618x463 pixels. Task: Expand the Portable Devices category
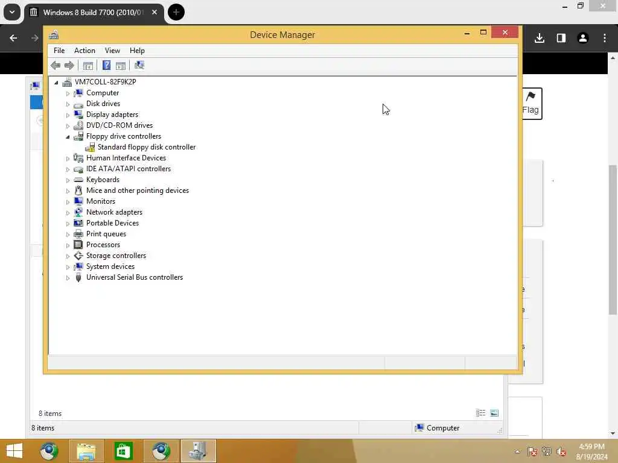click(68, 224)
